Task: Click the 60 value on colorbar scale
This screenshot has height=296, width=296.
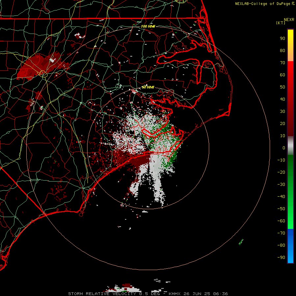Action: point(283,75)
